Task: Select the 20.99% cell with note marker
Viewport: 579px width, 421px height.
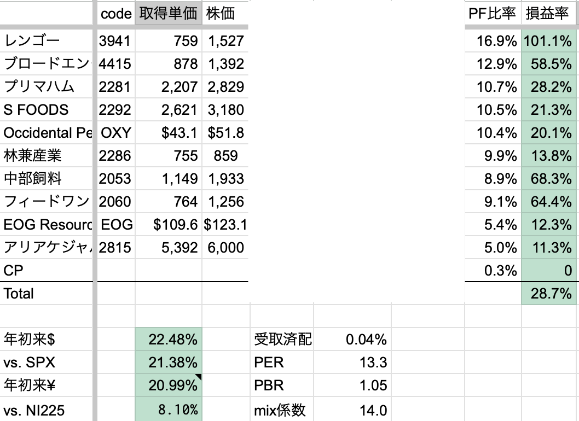Action: [169, 385]
